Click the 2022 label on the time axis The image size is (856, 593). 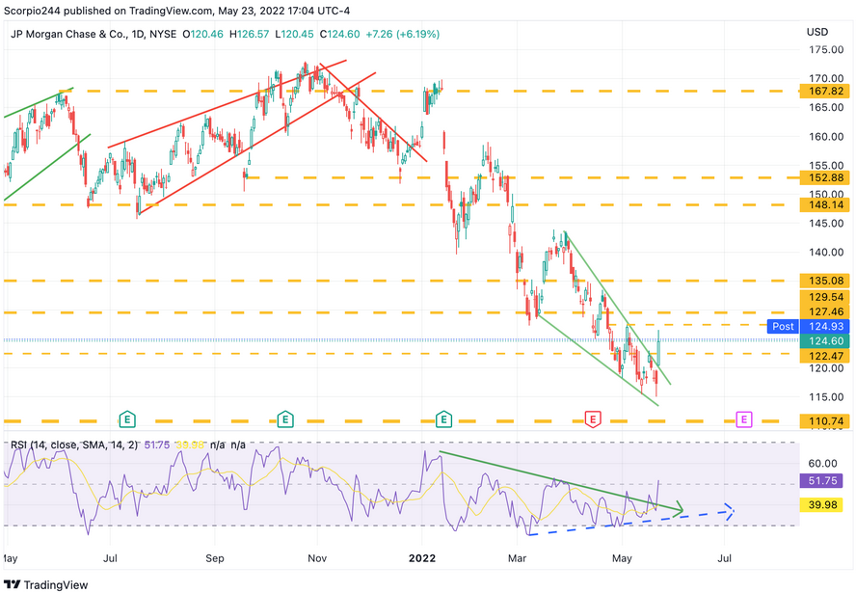point(422,558)
